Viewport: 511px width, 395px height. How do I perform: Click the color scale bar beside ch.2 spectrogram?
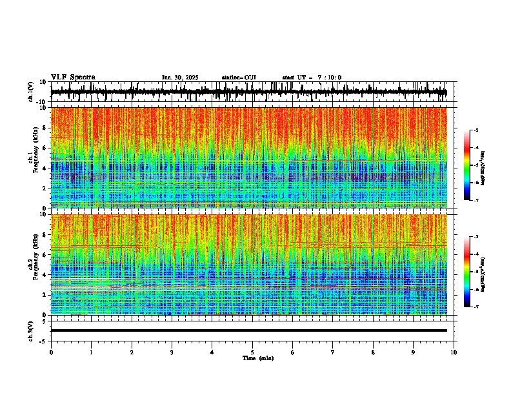pos(467,272)
